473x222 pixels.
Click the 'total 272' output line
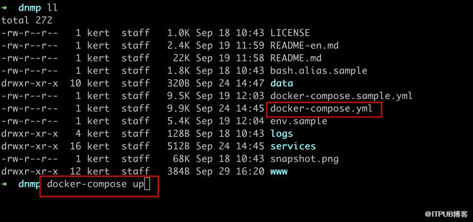pyautogui.click(x=27, y=20)
